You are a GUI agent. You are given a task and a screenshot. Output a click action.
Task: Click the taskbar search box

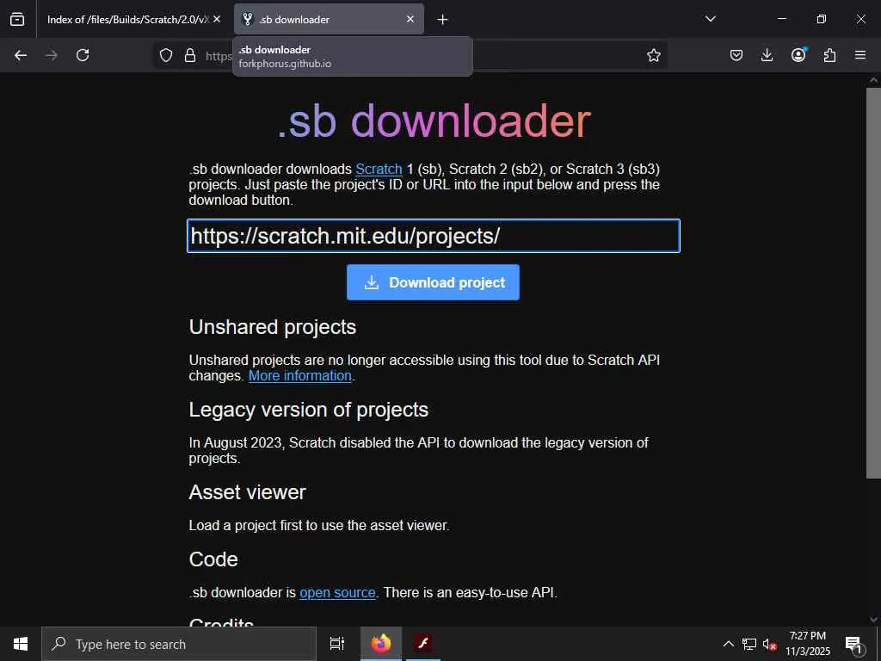pyautogui.click(x=179, y=644)
